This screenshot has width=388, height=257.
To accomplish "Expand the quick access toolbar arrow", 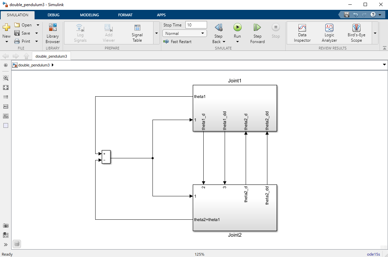I will (380, 15).
